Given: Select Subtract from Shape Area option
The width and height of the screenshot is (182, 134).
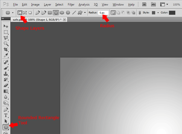Looking at the screenshot, I should click(123, 12).
